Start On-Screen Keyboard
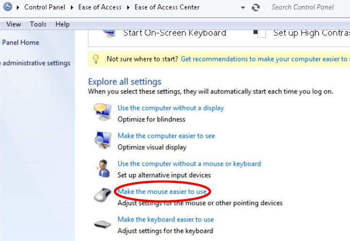This screenshot has width=350, height=241. [x=175, y=33]
